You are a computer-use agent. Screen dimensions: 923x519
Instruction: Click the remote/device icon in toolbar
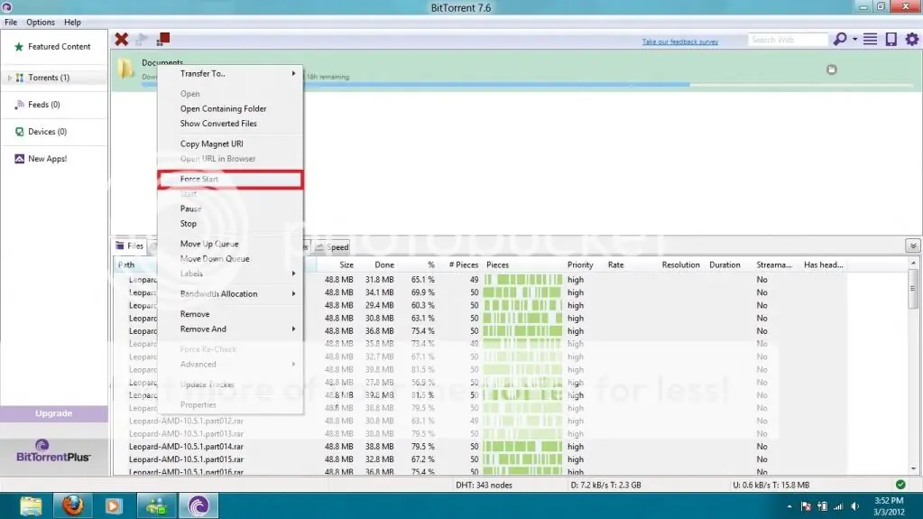pyautogui.click(x=891, y=40)
